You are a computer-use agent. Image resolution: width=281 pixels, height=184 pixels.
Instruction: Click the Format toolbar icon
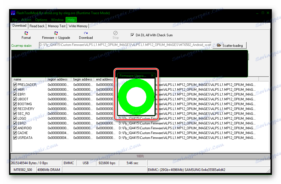pyautogui.click(x=26, y=33)
